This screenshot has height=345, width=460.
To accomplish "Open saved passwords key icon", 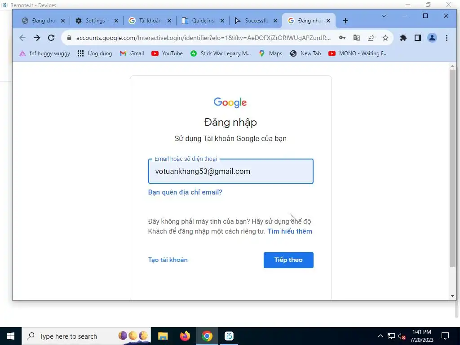I will click(342, 38).
